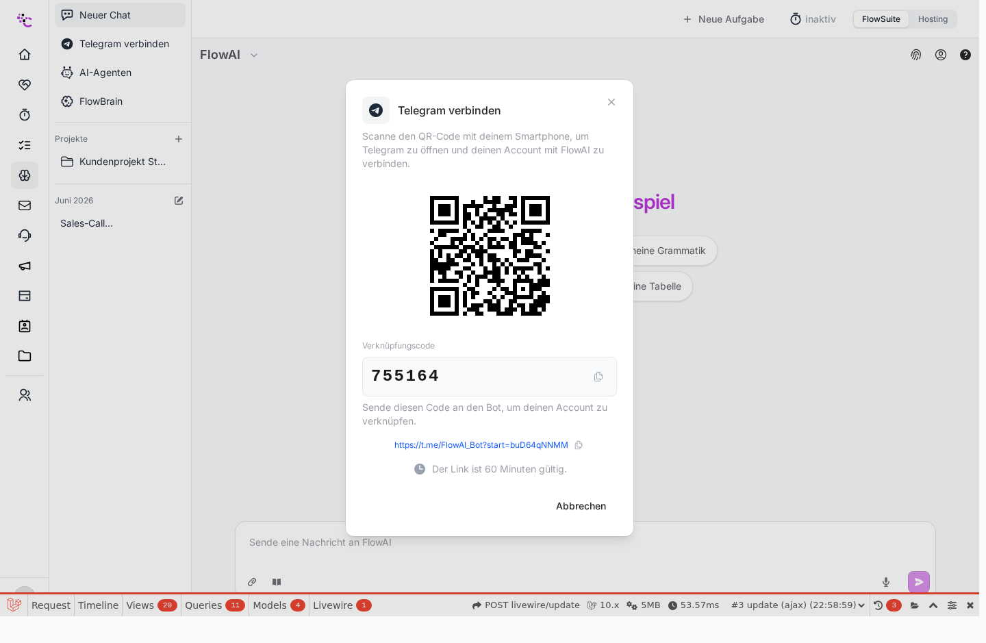986x643 pixels.
Task: Click POST livewire/update in debugbar
Action: 526,605
